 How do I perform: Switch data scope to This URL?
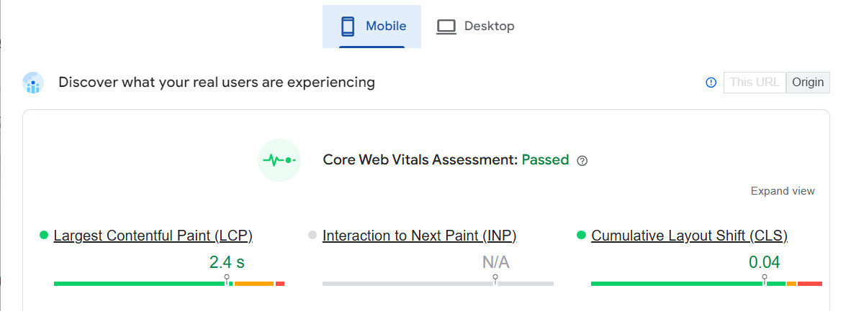click(x=755, y=83)
